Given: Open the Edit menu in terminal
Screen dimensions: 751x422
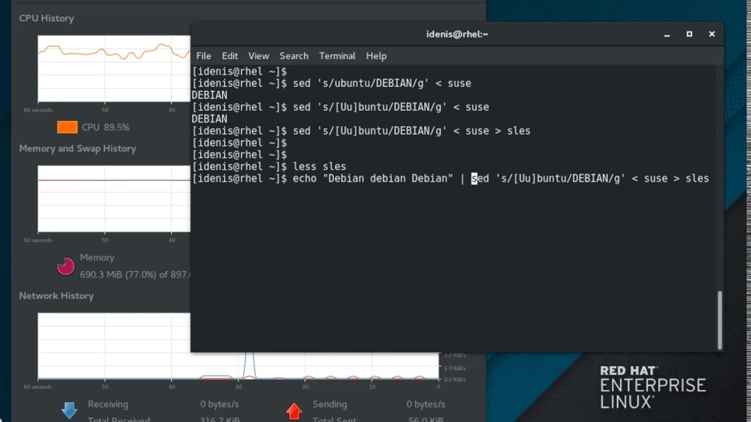Looking at the screenshot, I should (229, 56).
